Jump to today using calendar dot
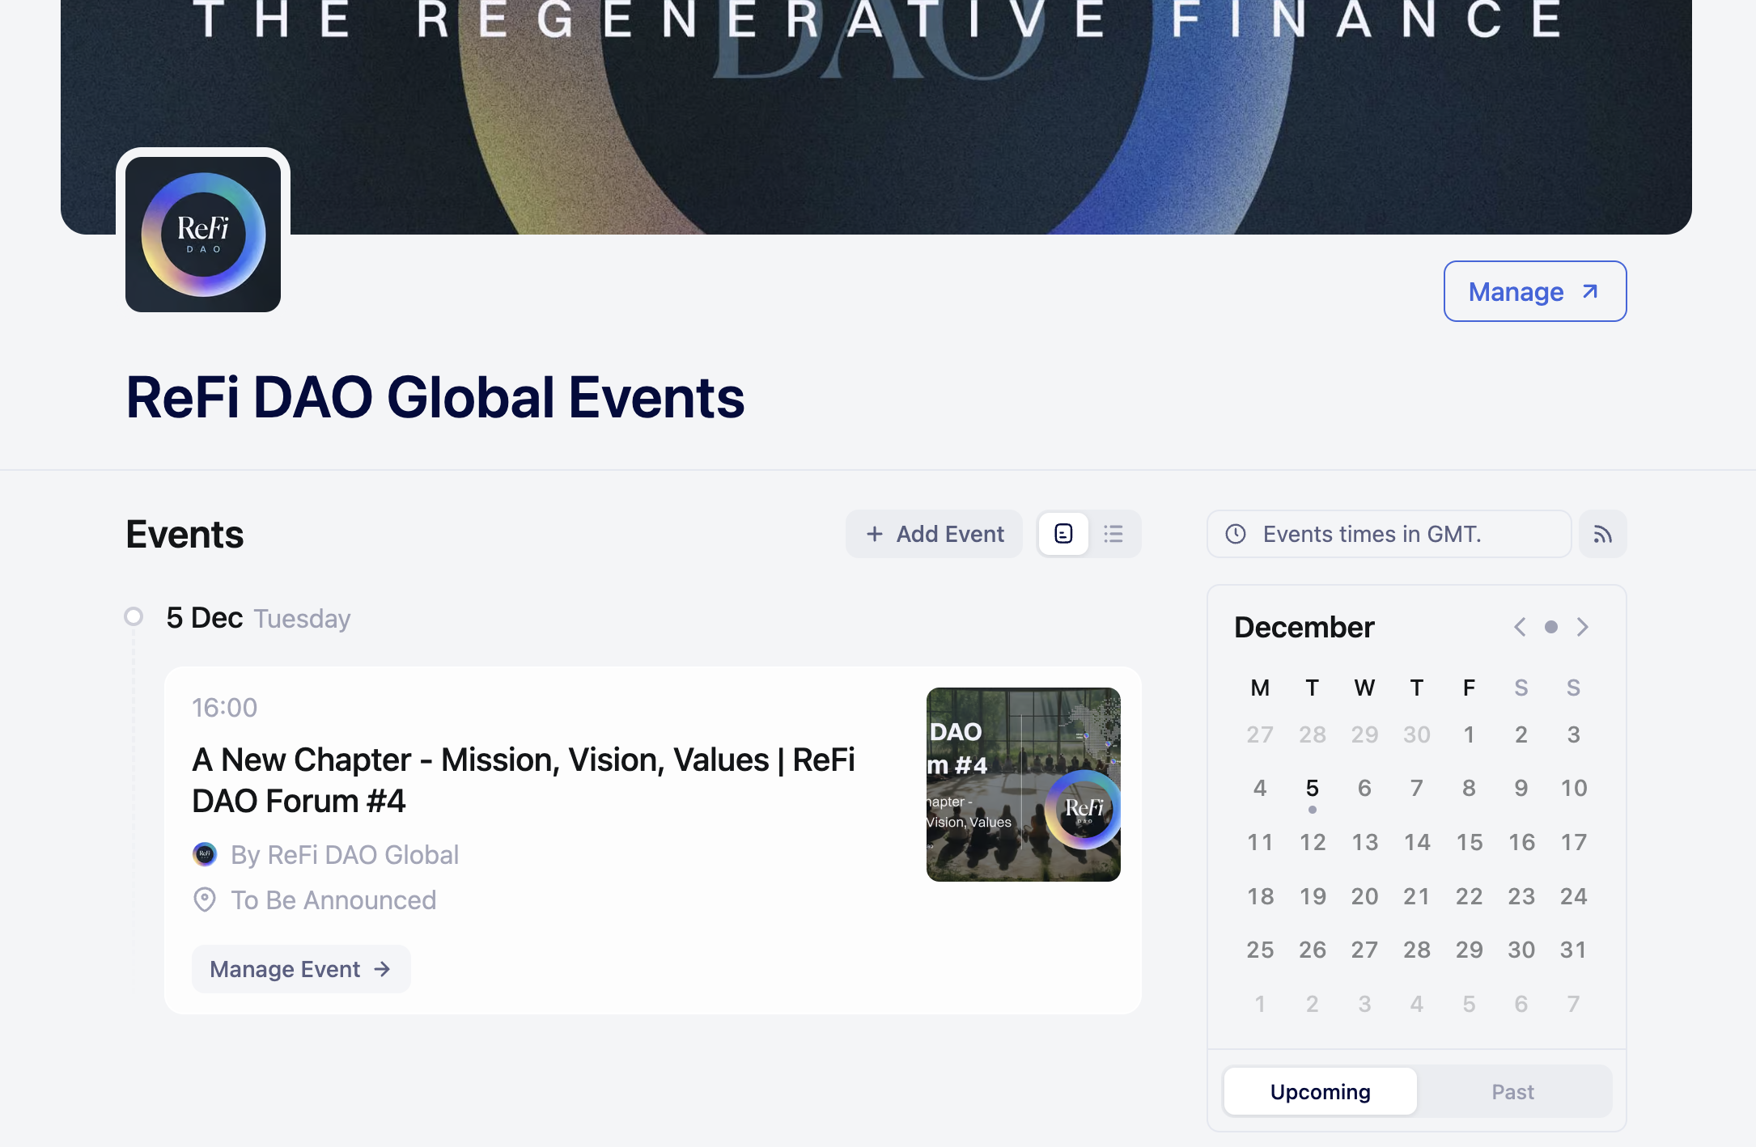1756x1147 pixels. [1550, 627]
